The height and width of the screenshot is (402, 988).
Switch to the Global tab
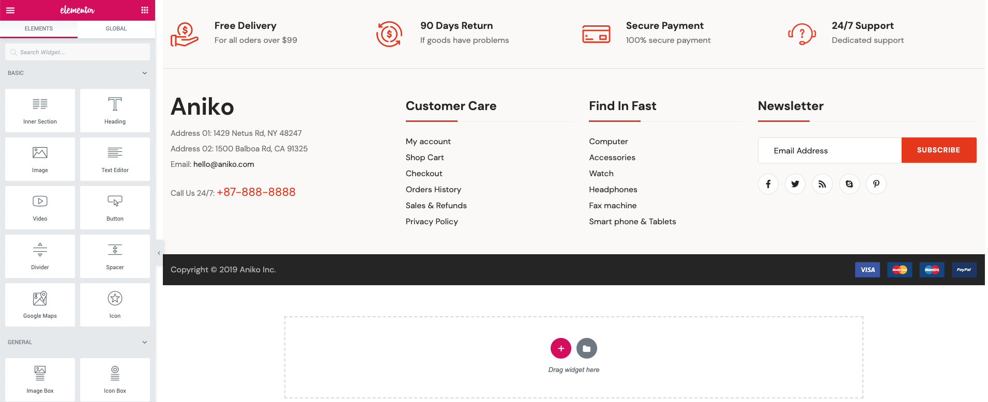tap(116, 29)
